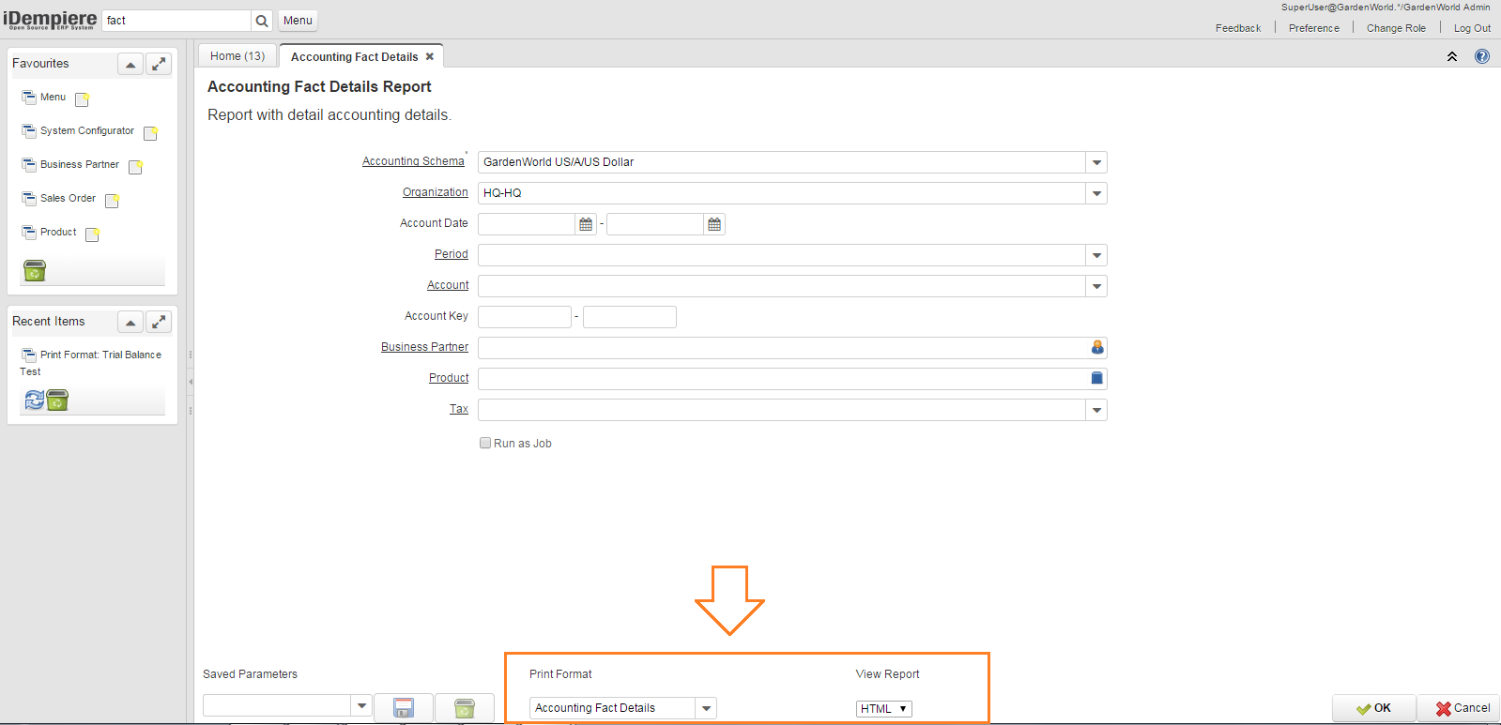Open calendar for Account Date end
Viewport: 1501px width, 725px height.
(714, 224)
